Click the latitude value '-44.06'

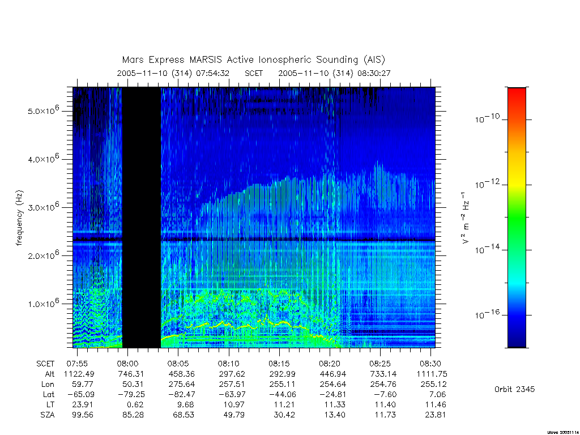click(x=283, y=394)
